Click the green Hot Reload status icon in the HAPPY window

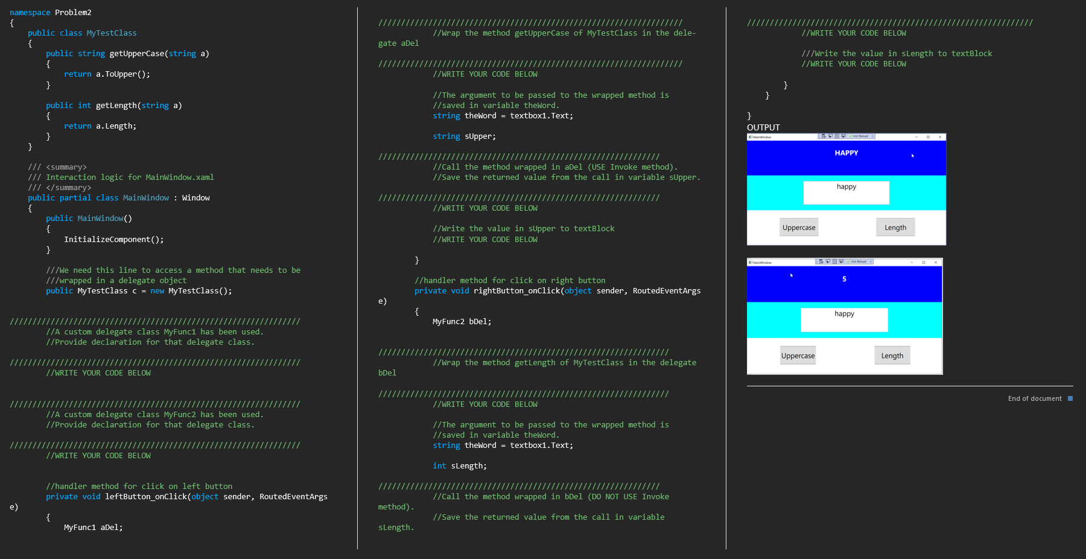(x=851, y=136)
